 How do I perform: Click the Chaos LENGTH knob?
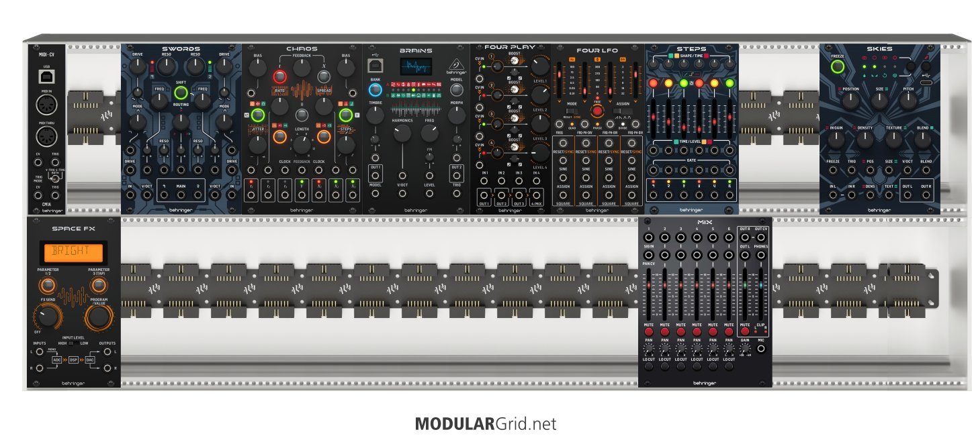pos(302,144)
